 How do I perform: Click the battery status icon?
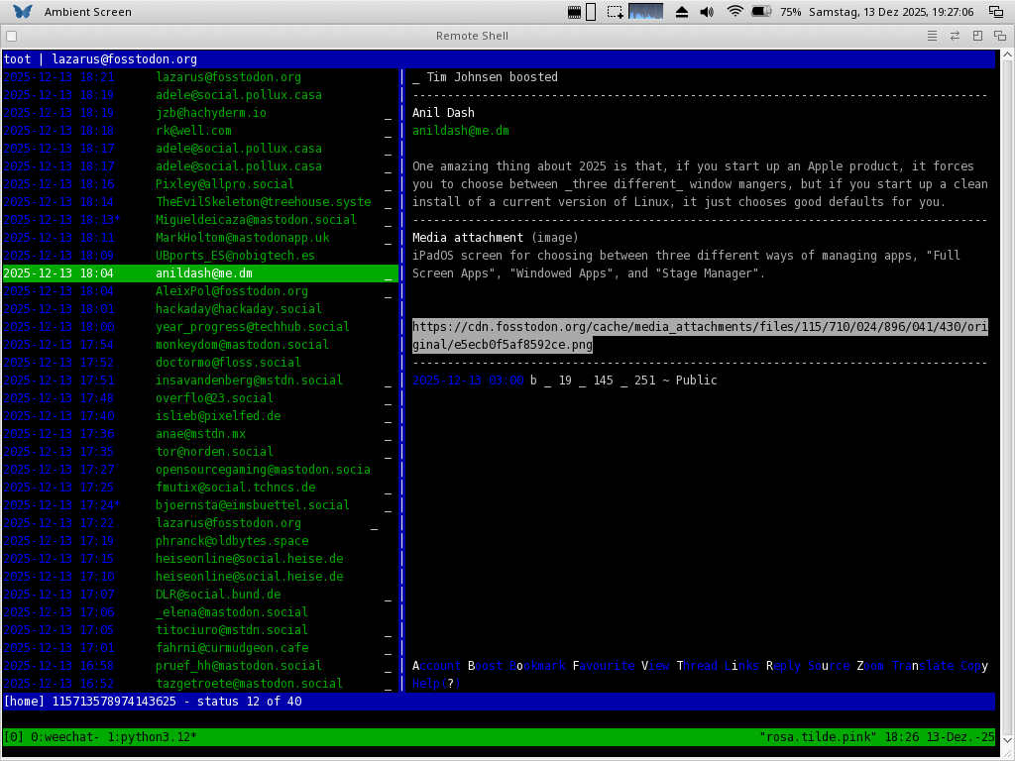tap(761, 12)
